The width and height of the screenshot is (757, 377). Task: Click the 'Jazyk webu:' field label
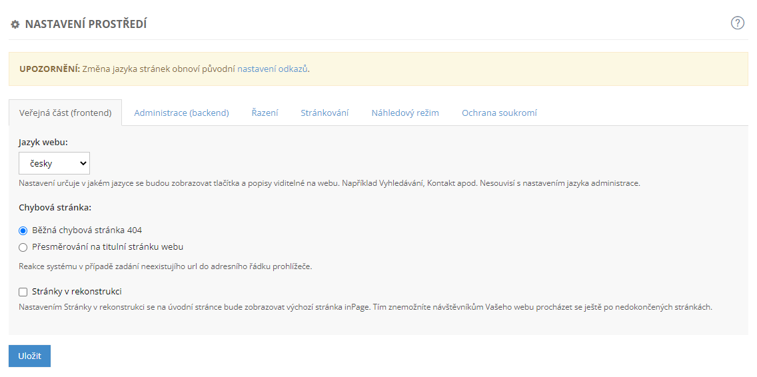click(43, 143)
